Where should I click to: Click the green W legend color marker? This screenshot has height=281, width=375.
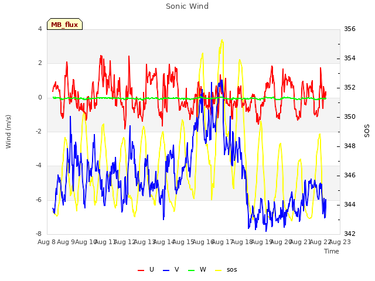192,270
